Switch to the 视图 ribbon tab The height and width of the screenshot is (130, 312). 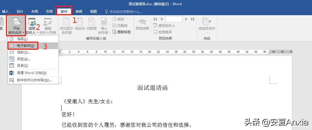93,12
